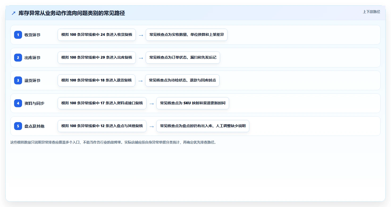The width and height of the screenshot is (391, 207).
Task: Open the card saying 24 条进入收货复核
Action: click(x=97, y=35)
